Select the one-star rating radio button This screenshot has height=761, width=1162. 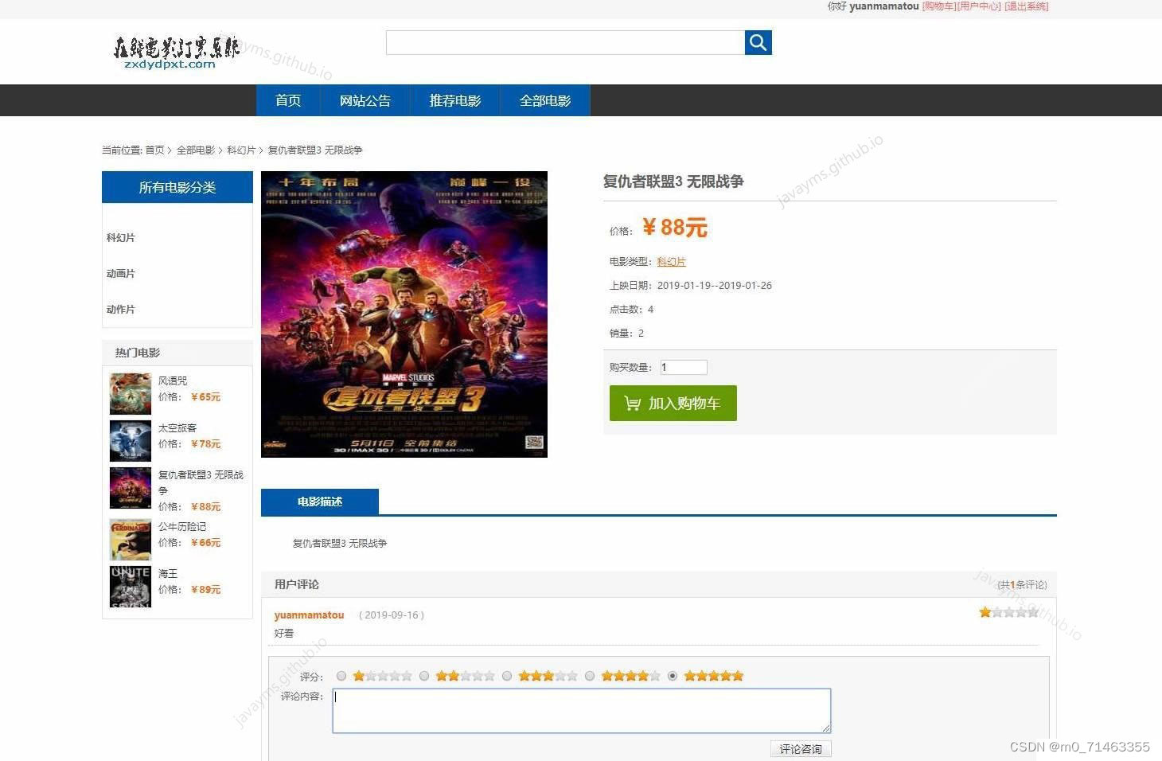tap(341, 676)
